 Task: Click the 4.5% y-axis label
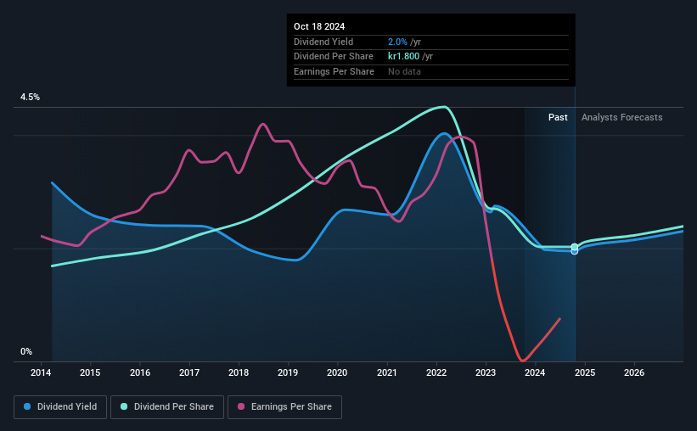[x=30, y=97]
